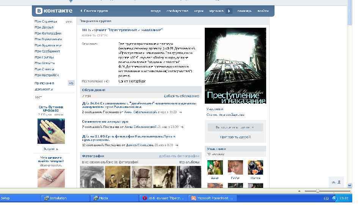This screenshot has height=205, width=364.
Task: Open 'игры' in the top navigation
Action: (199, 11)
